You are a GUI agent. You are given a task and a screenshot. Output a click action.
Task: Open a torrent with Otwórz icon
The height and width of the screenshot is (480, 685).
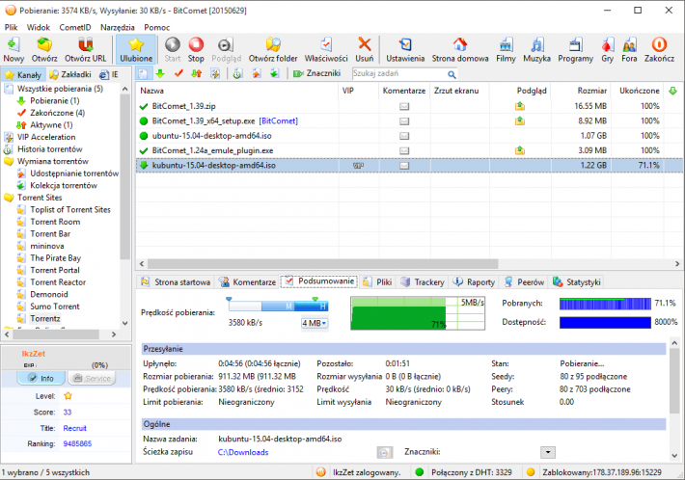click(x=44, y=49)
